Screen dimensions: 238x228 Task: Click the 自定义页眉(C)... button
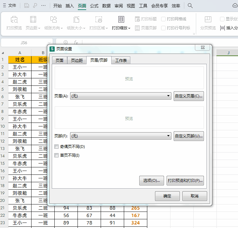click(188, 96)
